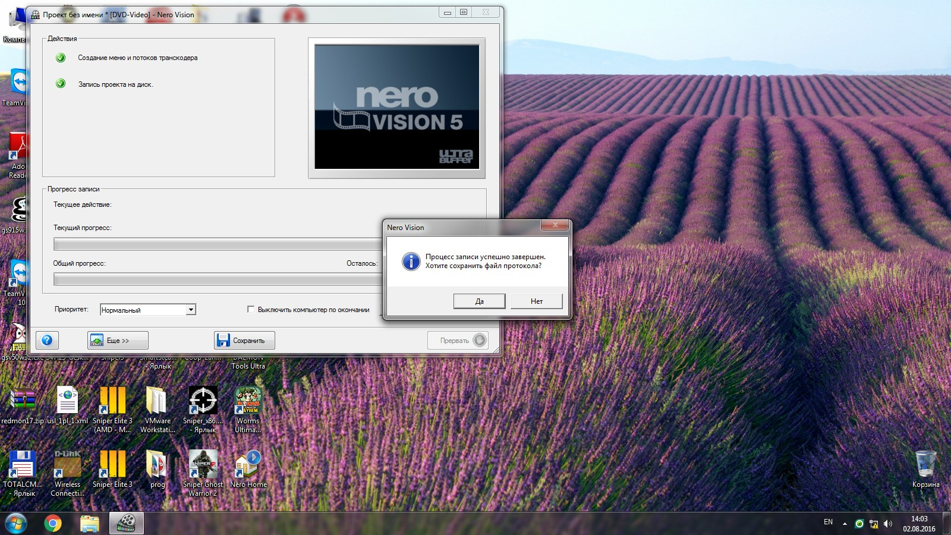Image resolution: width=951 pixels, height=535 pixels.
Task: Click the Общий прогресс progress bar
Action: coord(218,279)
